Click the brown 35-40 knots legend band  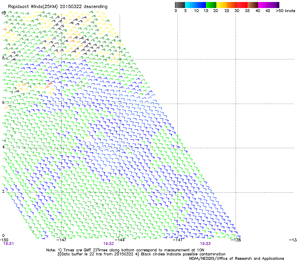coord(253,5)
